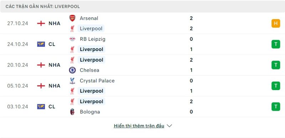Click the green T badge for RB Leipzig match
This screenshot has width=285, height=138.
[x=276, y=44]
